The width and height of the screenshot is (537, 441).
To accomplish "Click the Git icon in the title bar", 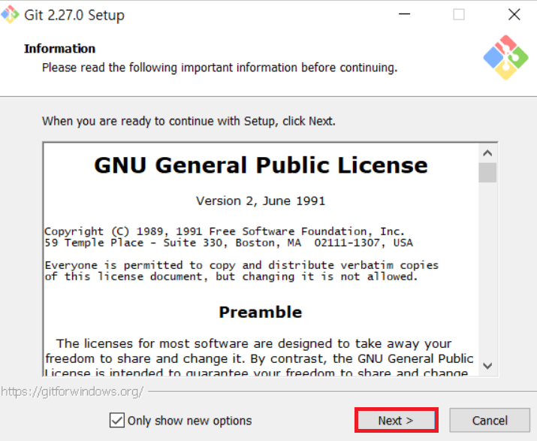I will point(10,14).
